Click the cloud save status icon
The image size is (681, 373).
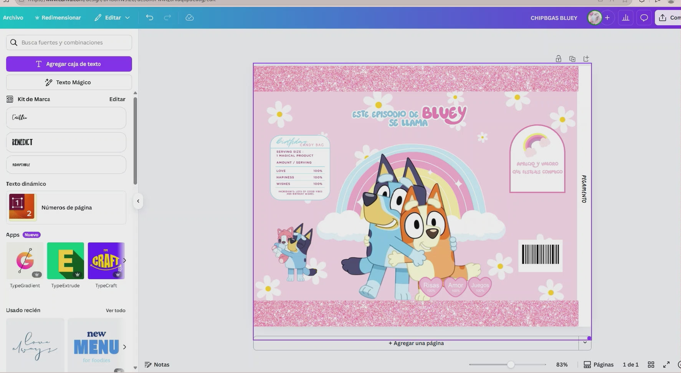coord(189,18)
